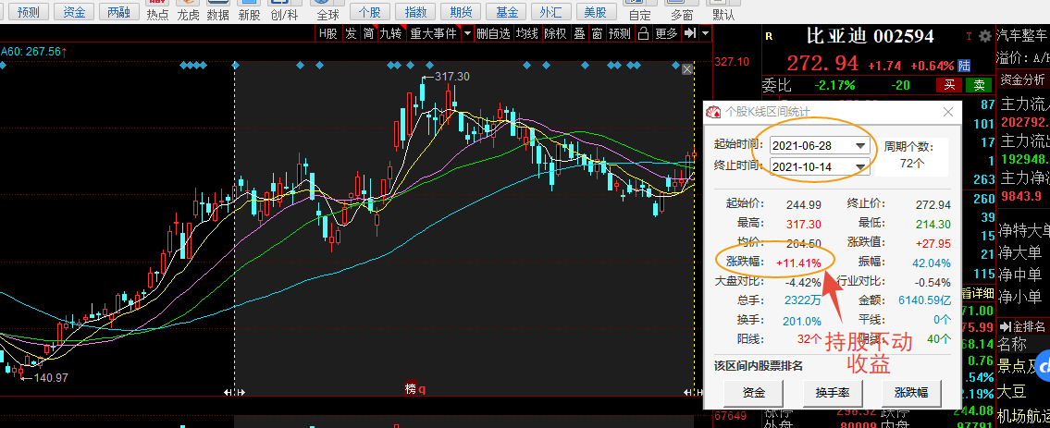Click the 资金 ranking button in dialog
Screen dimensions: 1050x428
pos(754,393)
